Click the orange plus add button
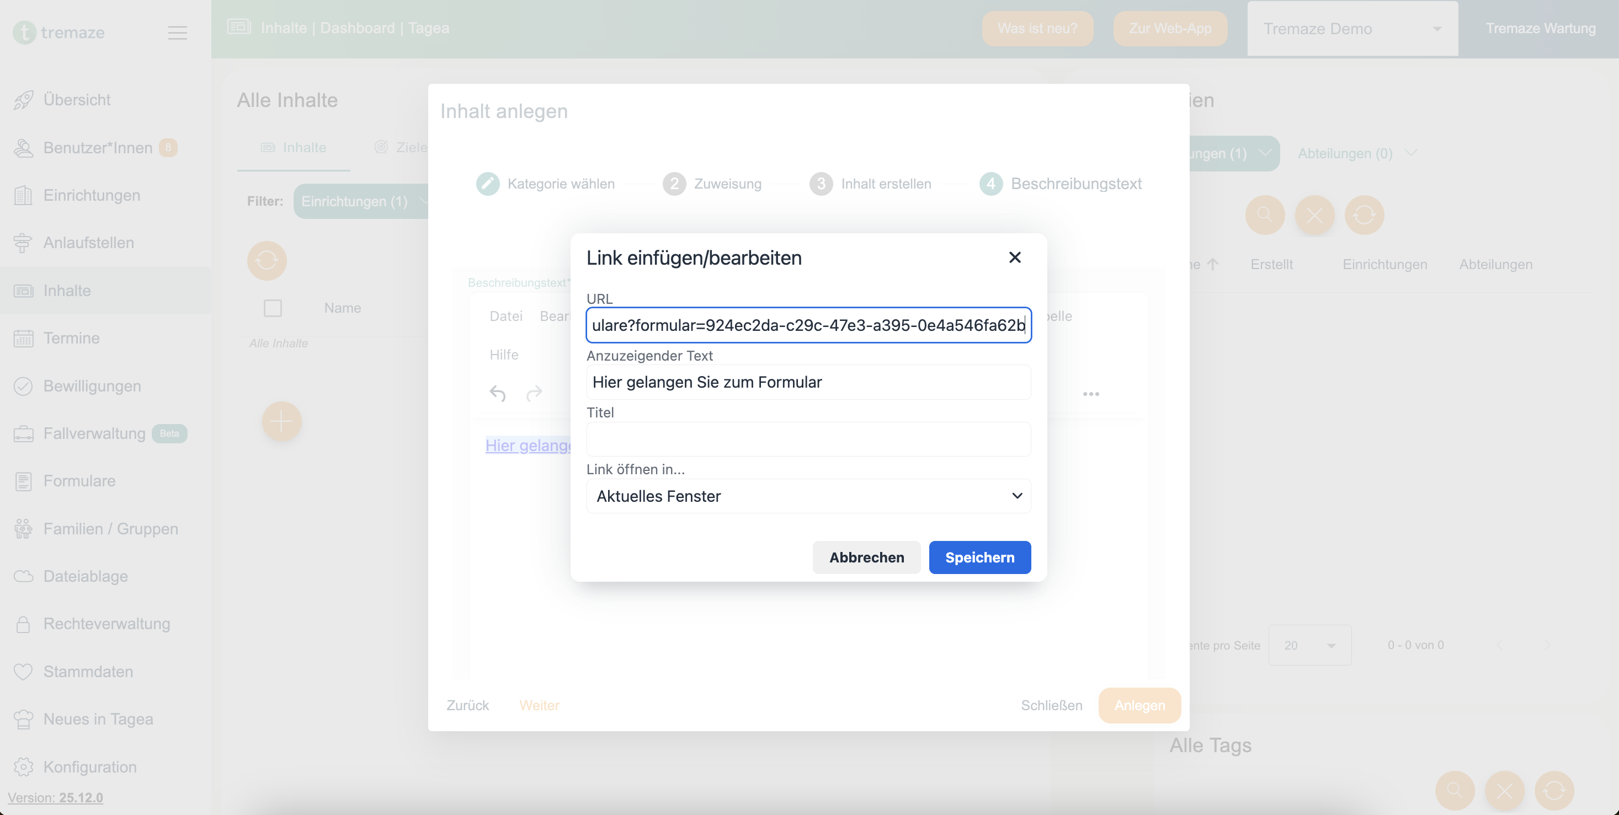The image size is (1619, 815). tap(281, 421)
